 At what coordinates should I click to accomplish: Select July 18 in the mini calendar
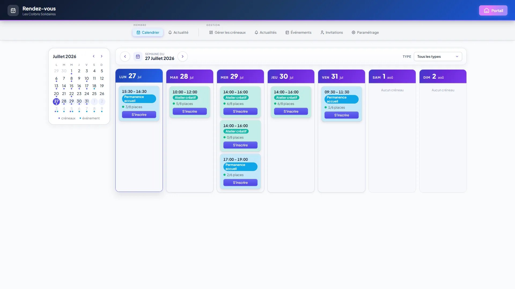click(94, 86)
